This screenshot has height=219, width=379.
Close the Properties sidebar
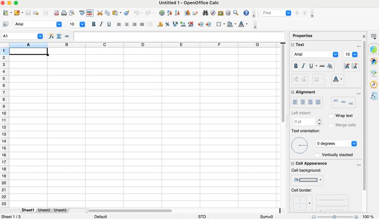coord(364,36)
